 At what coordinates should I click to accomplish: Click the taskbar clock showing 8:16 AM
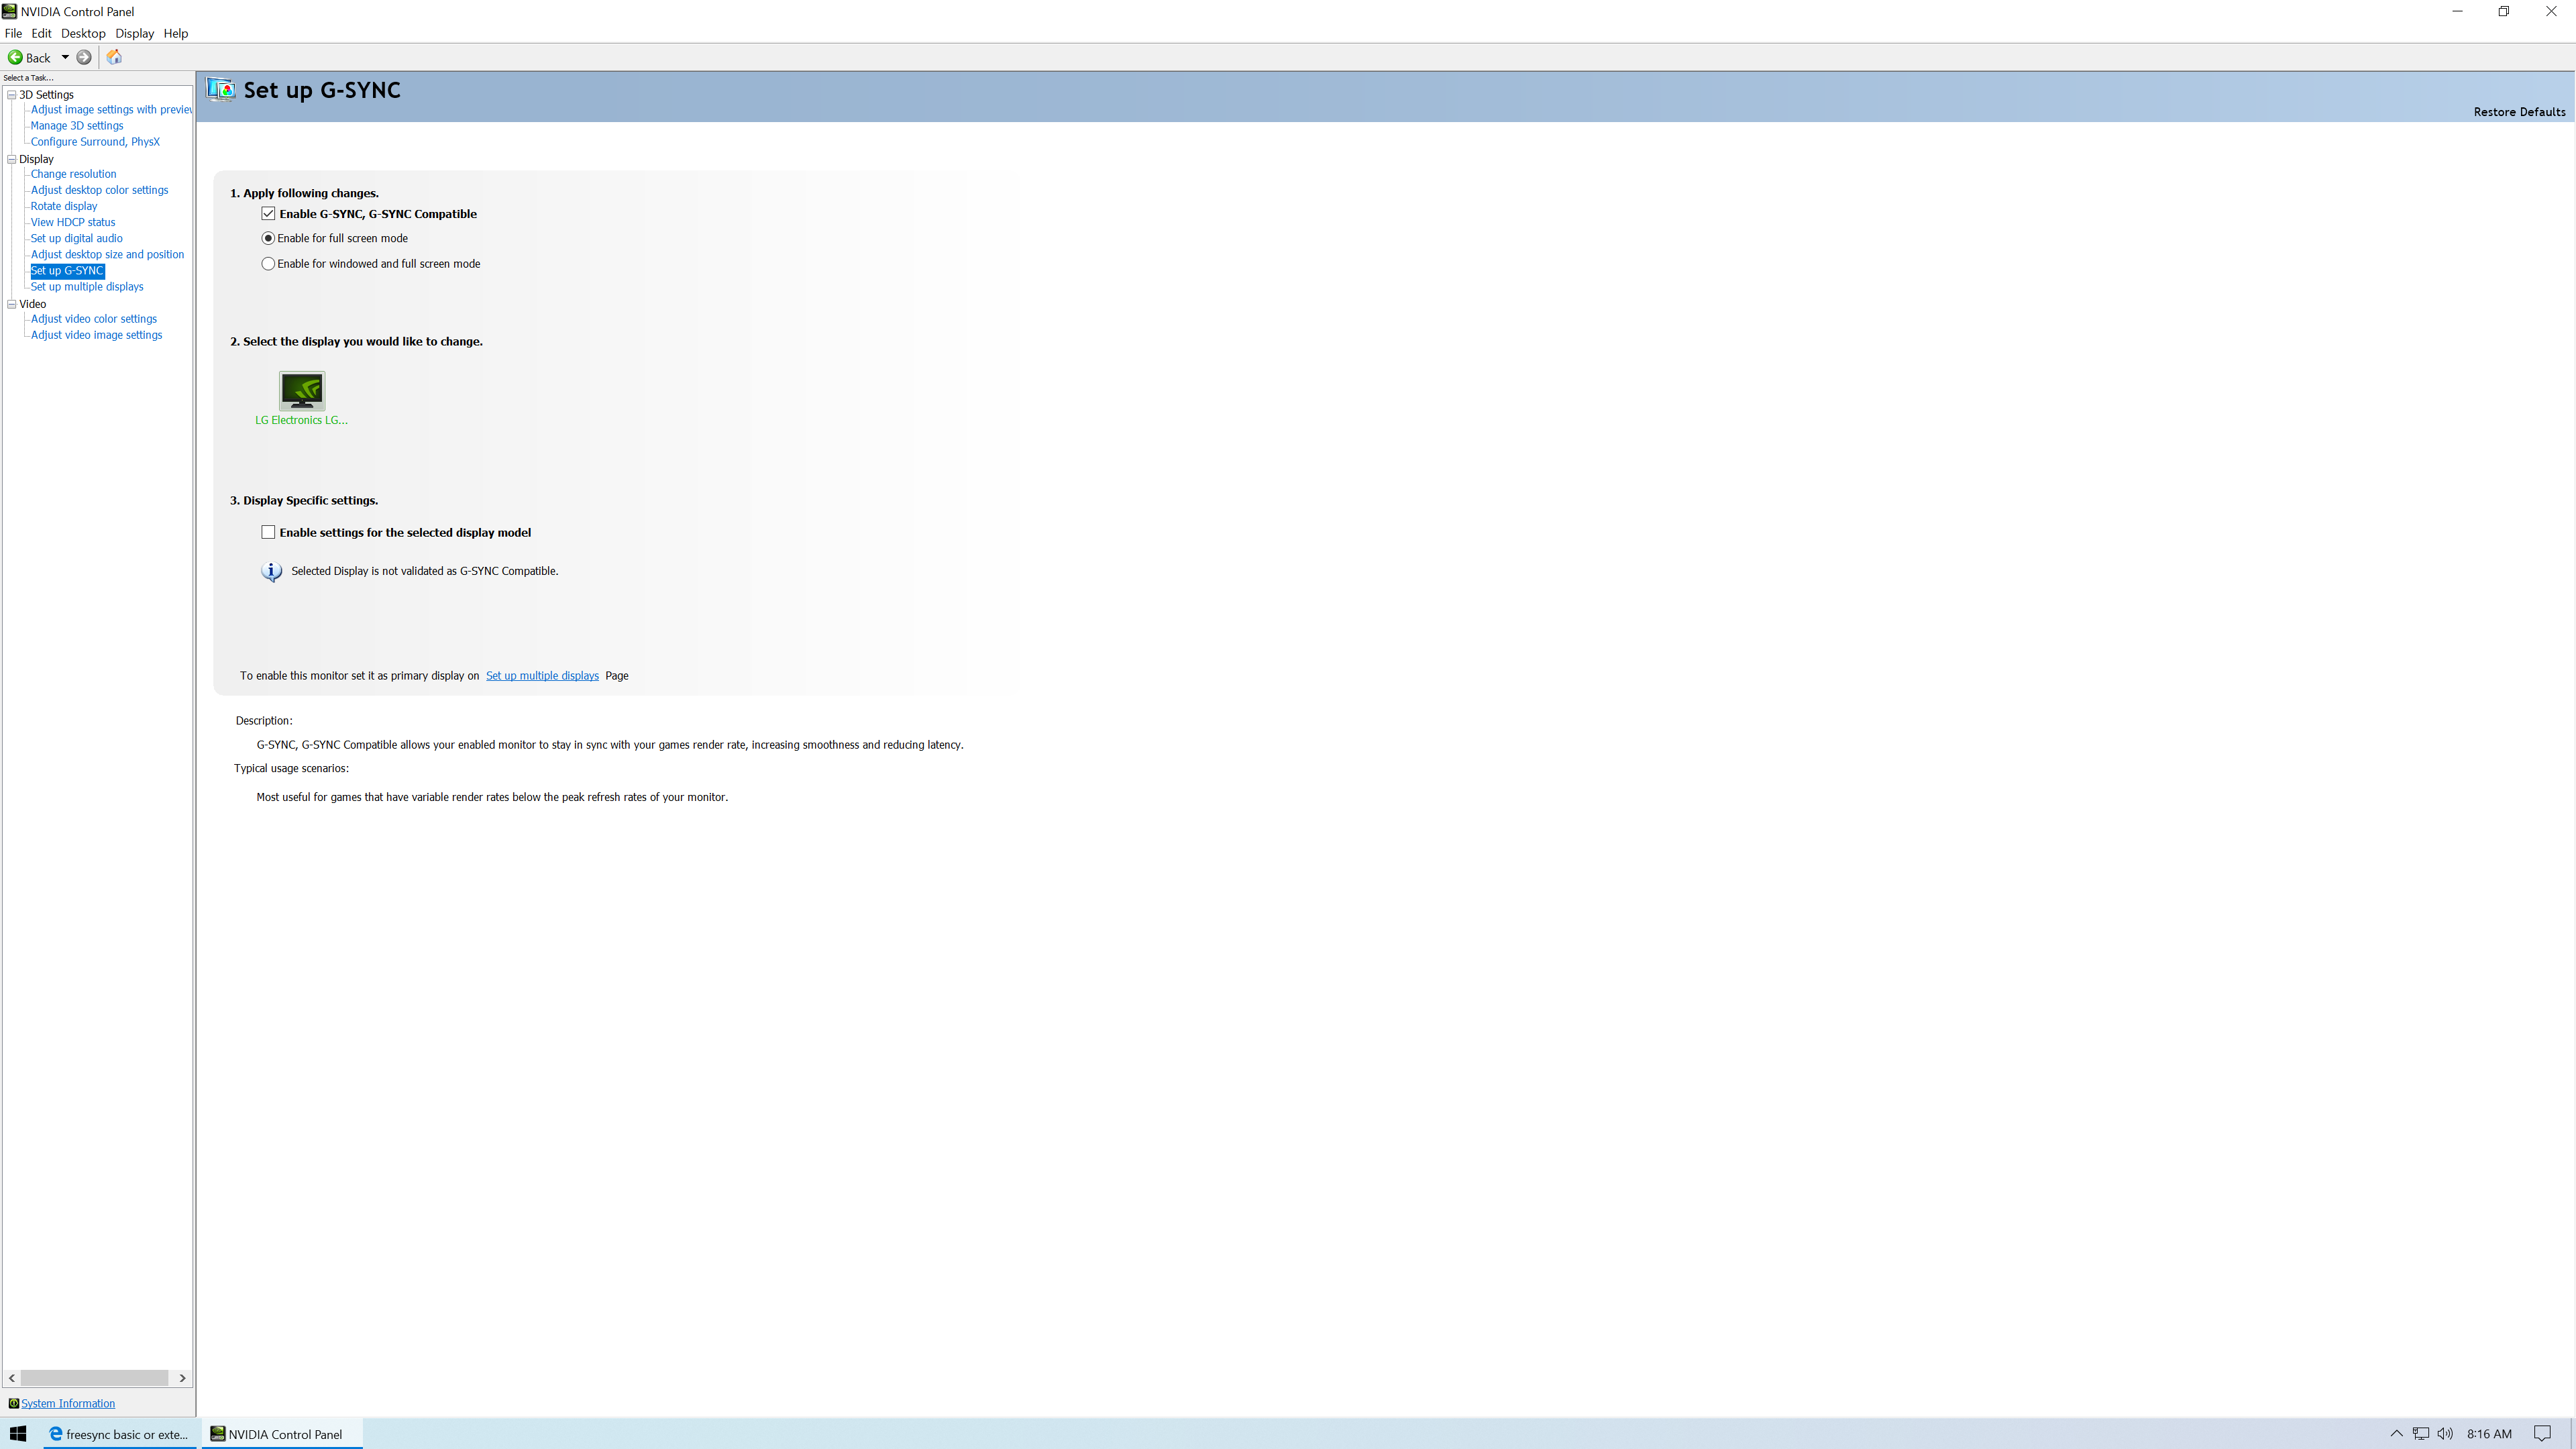tap(2489, 1433)
